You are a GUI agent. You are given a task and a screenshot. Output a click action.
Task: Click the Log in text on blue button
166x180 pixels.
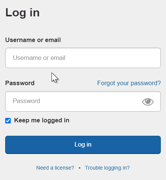83,145
